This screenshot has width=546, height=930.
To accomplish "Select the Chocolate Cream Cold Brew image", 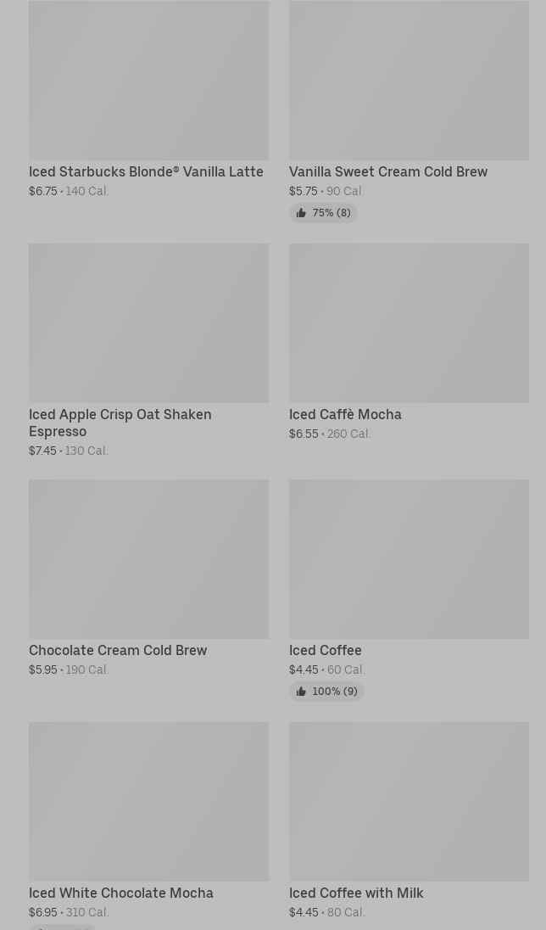I will 149,559.
